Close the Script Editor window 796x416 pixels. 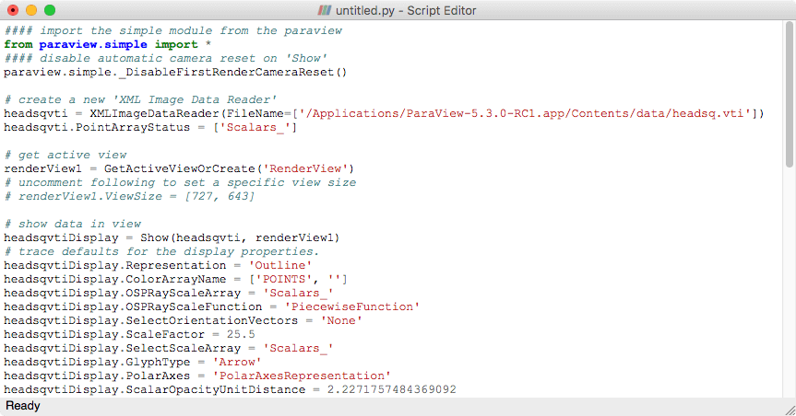point(13,10)
